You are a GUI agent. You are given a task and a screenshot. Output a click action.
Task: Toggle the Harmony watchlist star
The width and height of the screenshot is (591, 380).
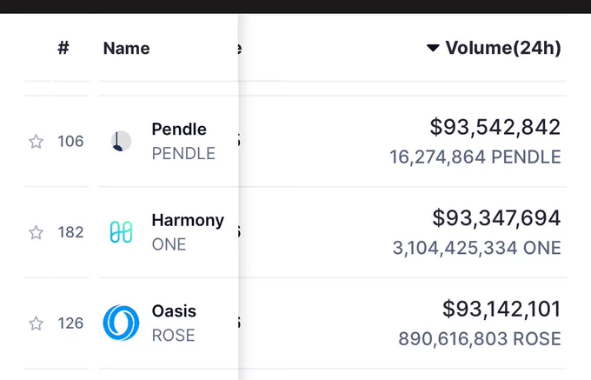37,232
